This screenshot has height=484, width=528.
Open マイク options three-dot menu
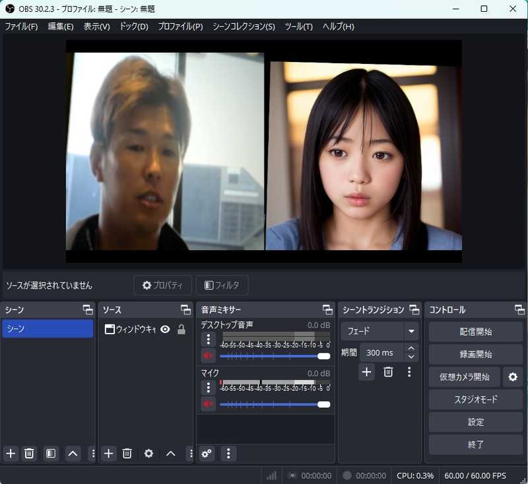[x=208, y=388]
